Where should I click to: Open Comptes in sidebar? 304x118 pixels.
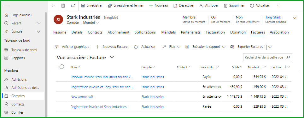[23, 96]
